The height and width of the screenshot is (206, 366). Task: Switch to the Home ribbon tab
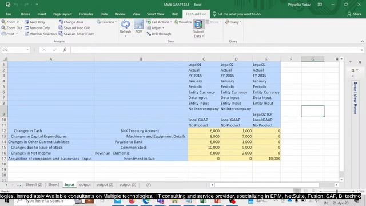point(25,14)
